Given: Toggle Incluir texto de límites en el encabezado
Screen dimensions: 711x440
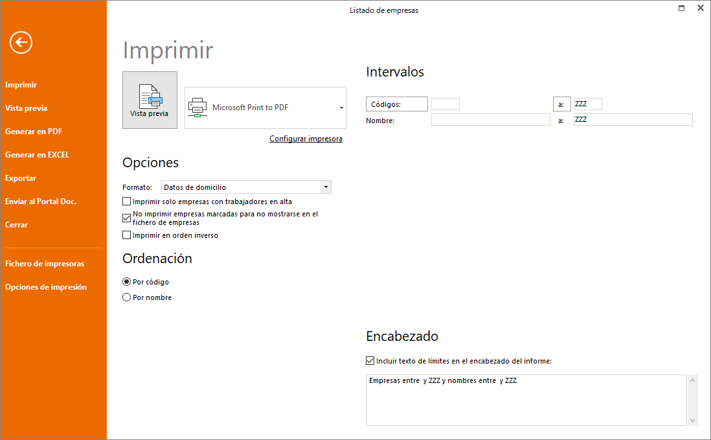Looking at the screenshot, I should (370, 361).
